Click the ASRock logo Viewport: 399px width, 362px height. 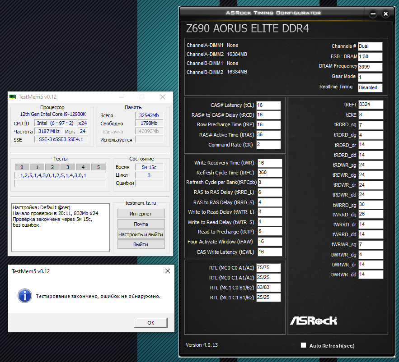coord(314,321)
